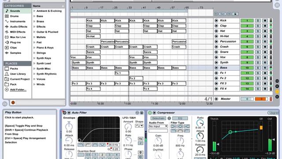Expand the Bass sounds folder
This screenshot has height=159, width=282.
pyautogui.click(x=34, y=16)
